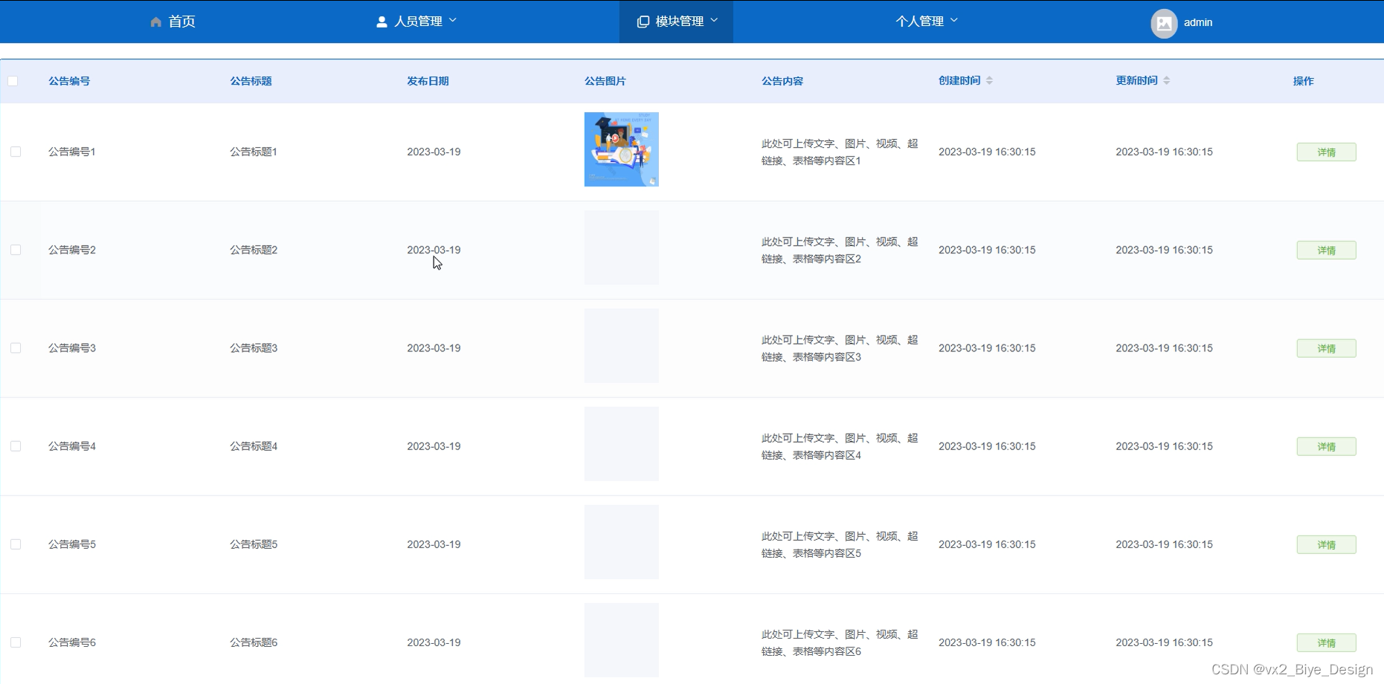Click the 公告标题5 cell
1384x684 pixels.
254,544
